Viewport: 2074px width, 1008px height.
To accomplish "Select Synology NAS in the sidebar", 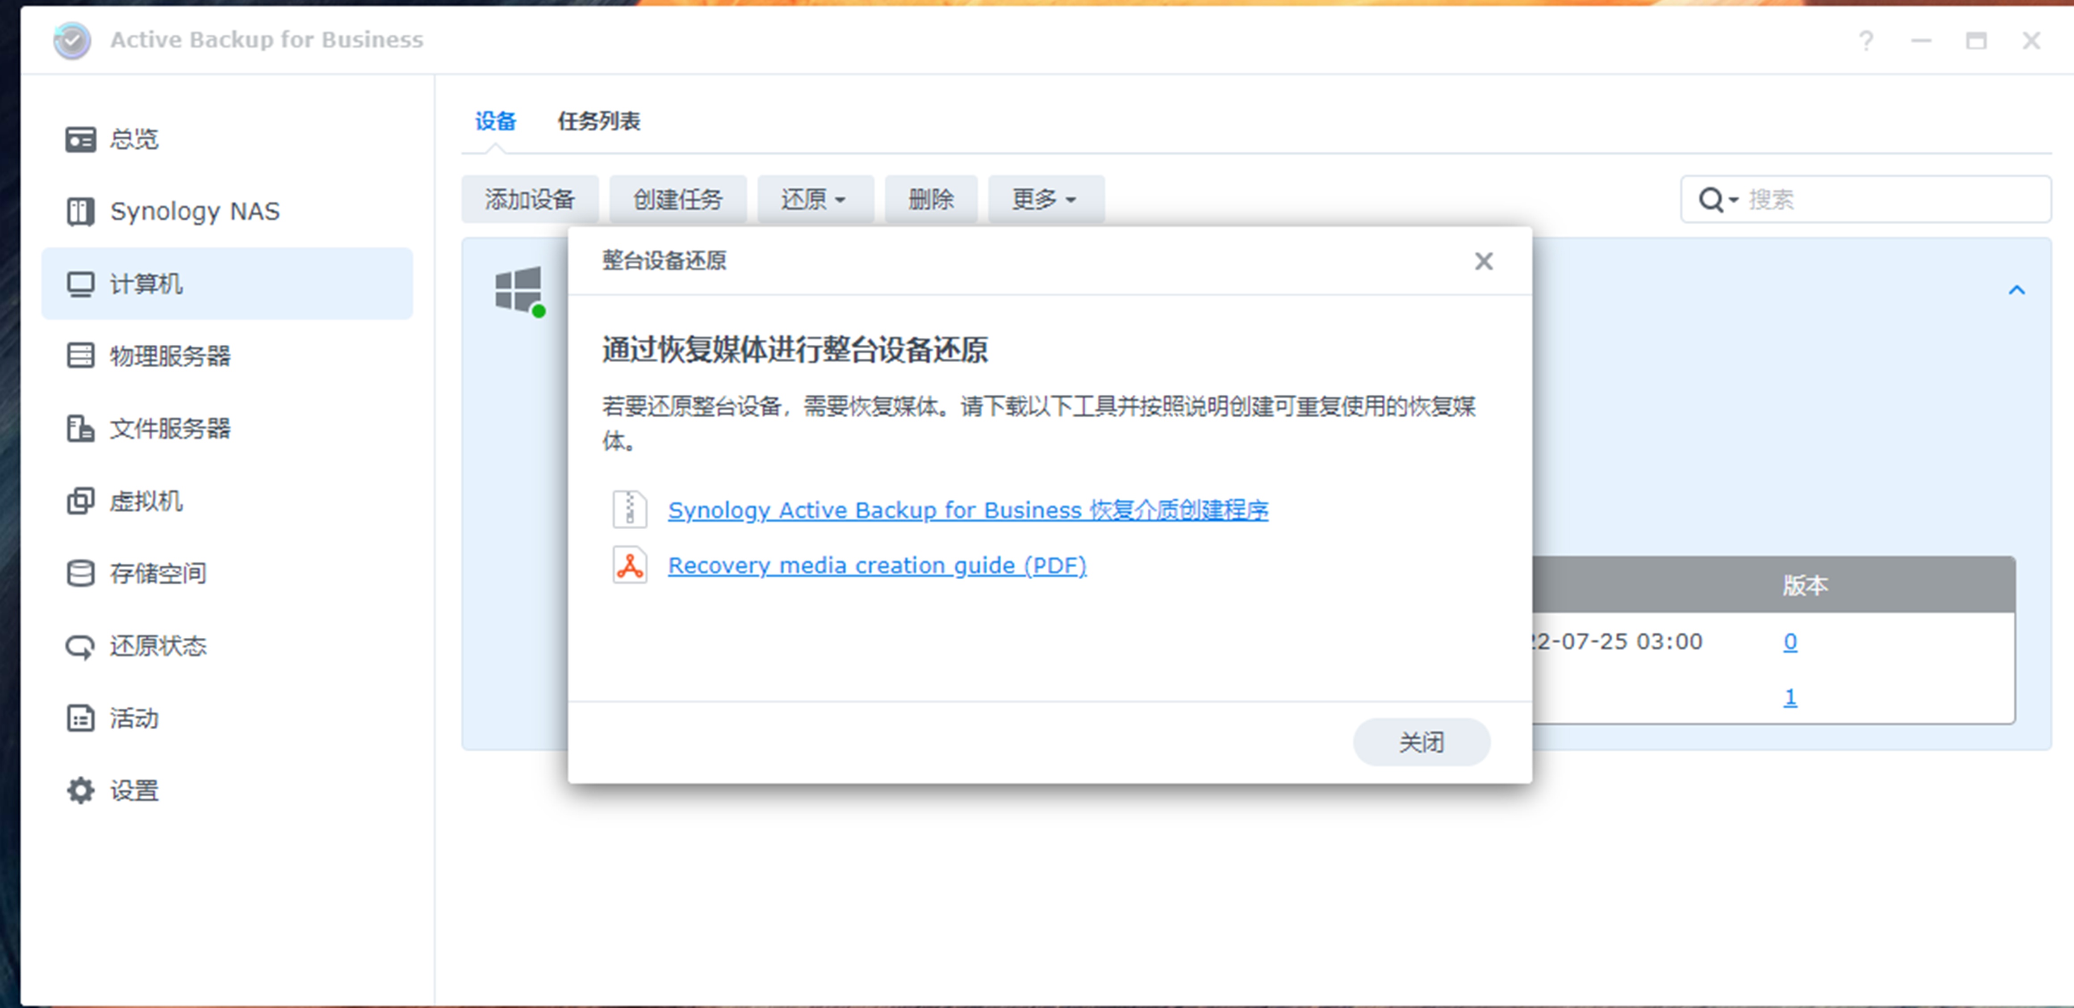I will (x=195, y=211).
